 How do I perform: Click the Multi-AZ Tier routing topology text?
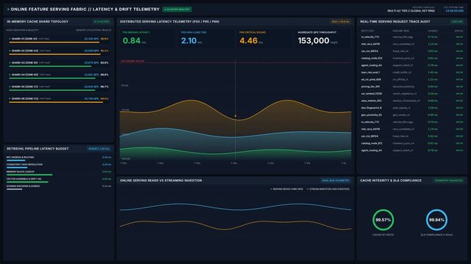coord(411,11)
